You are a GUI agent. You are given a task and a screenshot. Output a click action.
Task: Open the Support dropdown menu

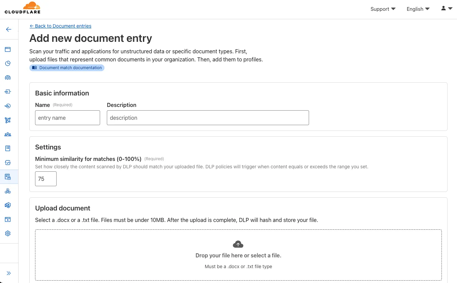point(383,9)
